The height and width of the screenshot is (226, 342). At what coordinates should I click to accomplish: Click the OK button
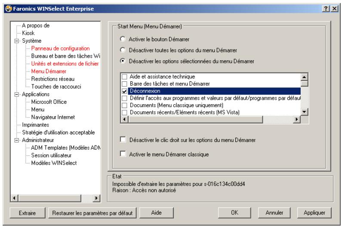point(234,213)
